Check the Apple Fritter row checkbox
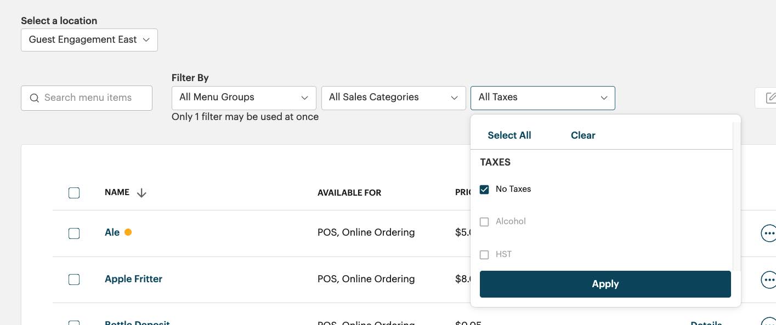The width and height of the screenshot is (776, 325). click(74, 280)
